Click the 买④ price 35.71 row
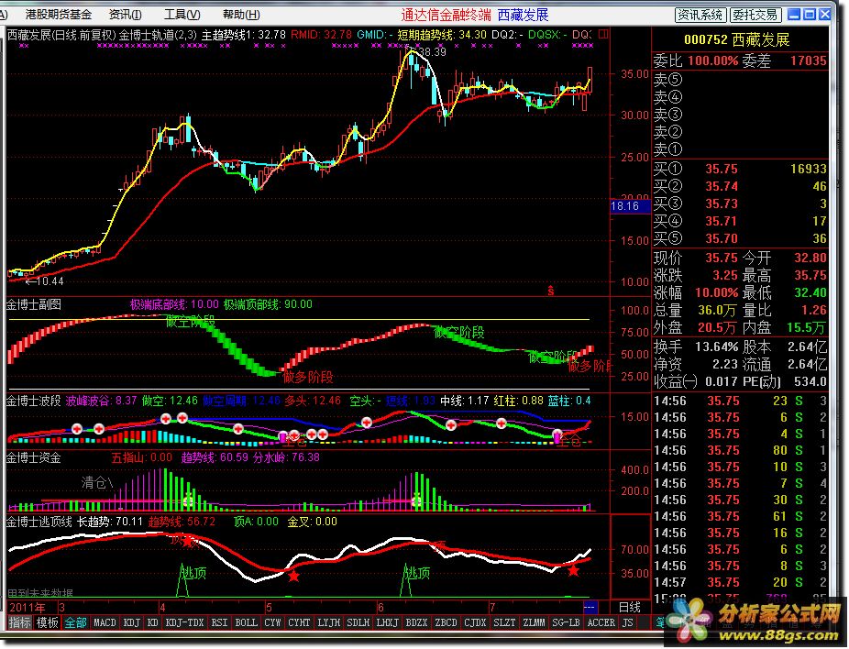Screen dimensions: 849x649 pyautogui.click(x=740, y=221)
